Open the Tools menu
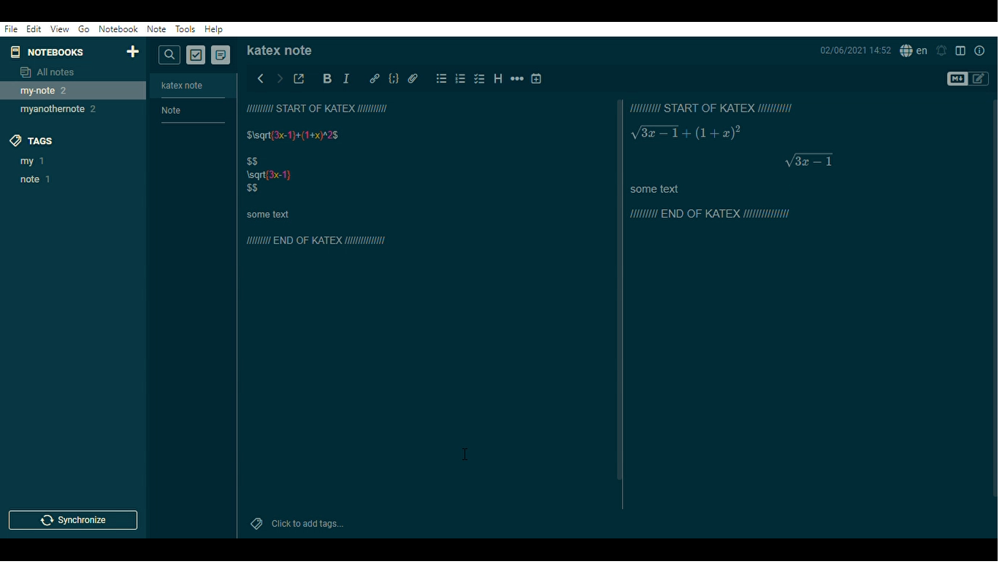 coord(185,29)
